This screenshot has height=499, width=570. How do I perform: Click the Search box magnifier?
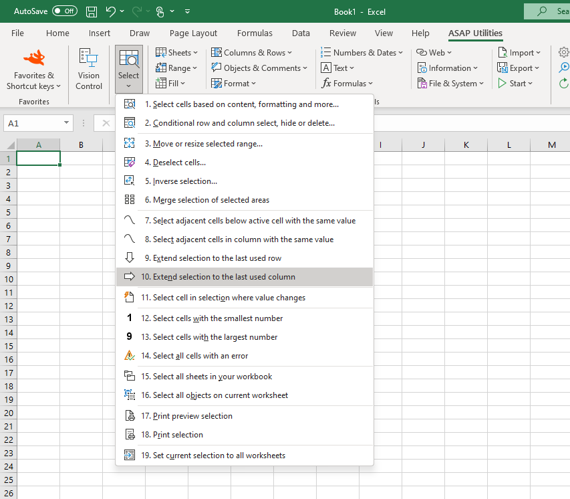[x=542, y=11]
